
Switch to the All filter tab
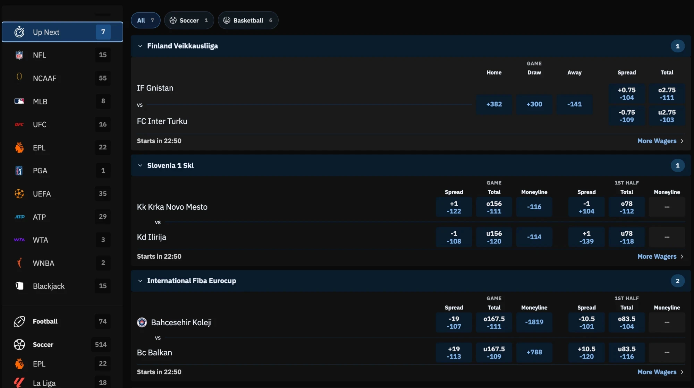pos(145,20)
